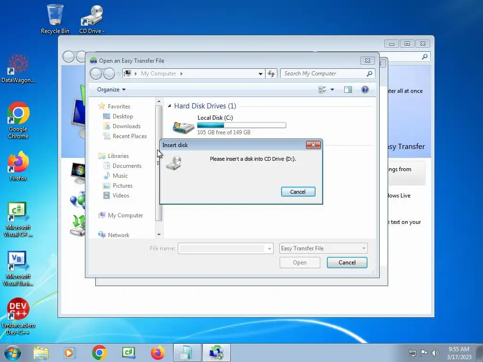
Task: Click the Windows Start button
Action: click(13, 353)
